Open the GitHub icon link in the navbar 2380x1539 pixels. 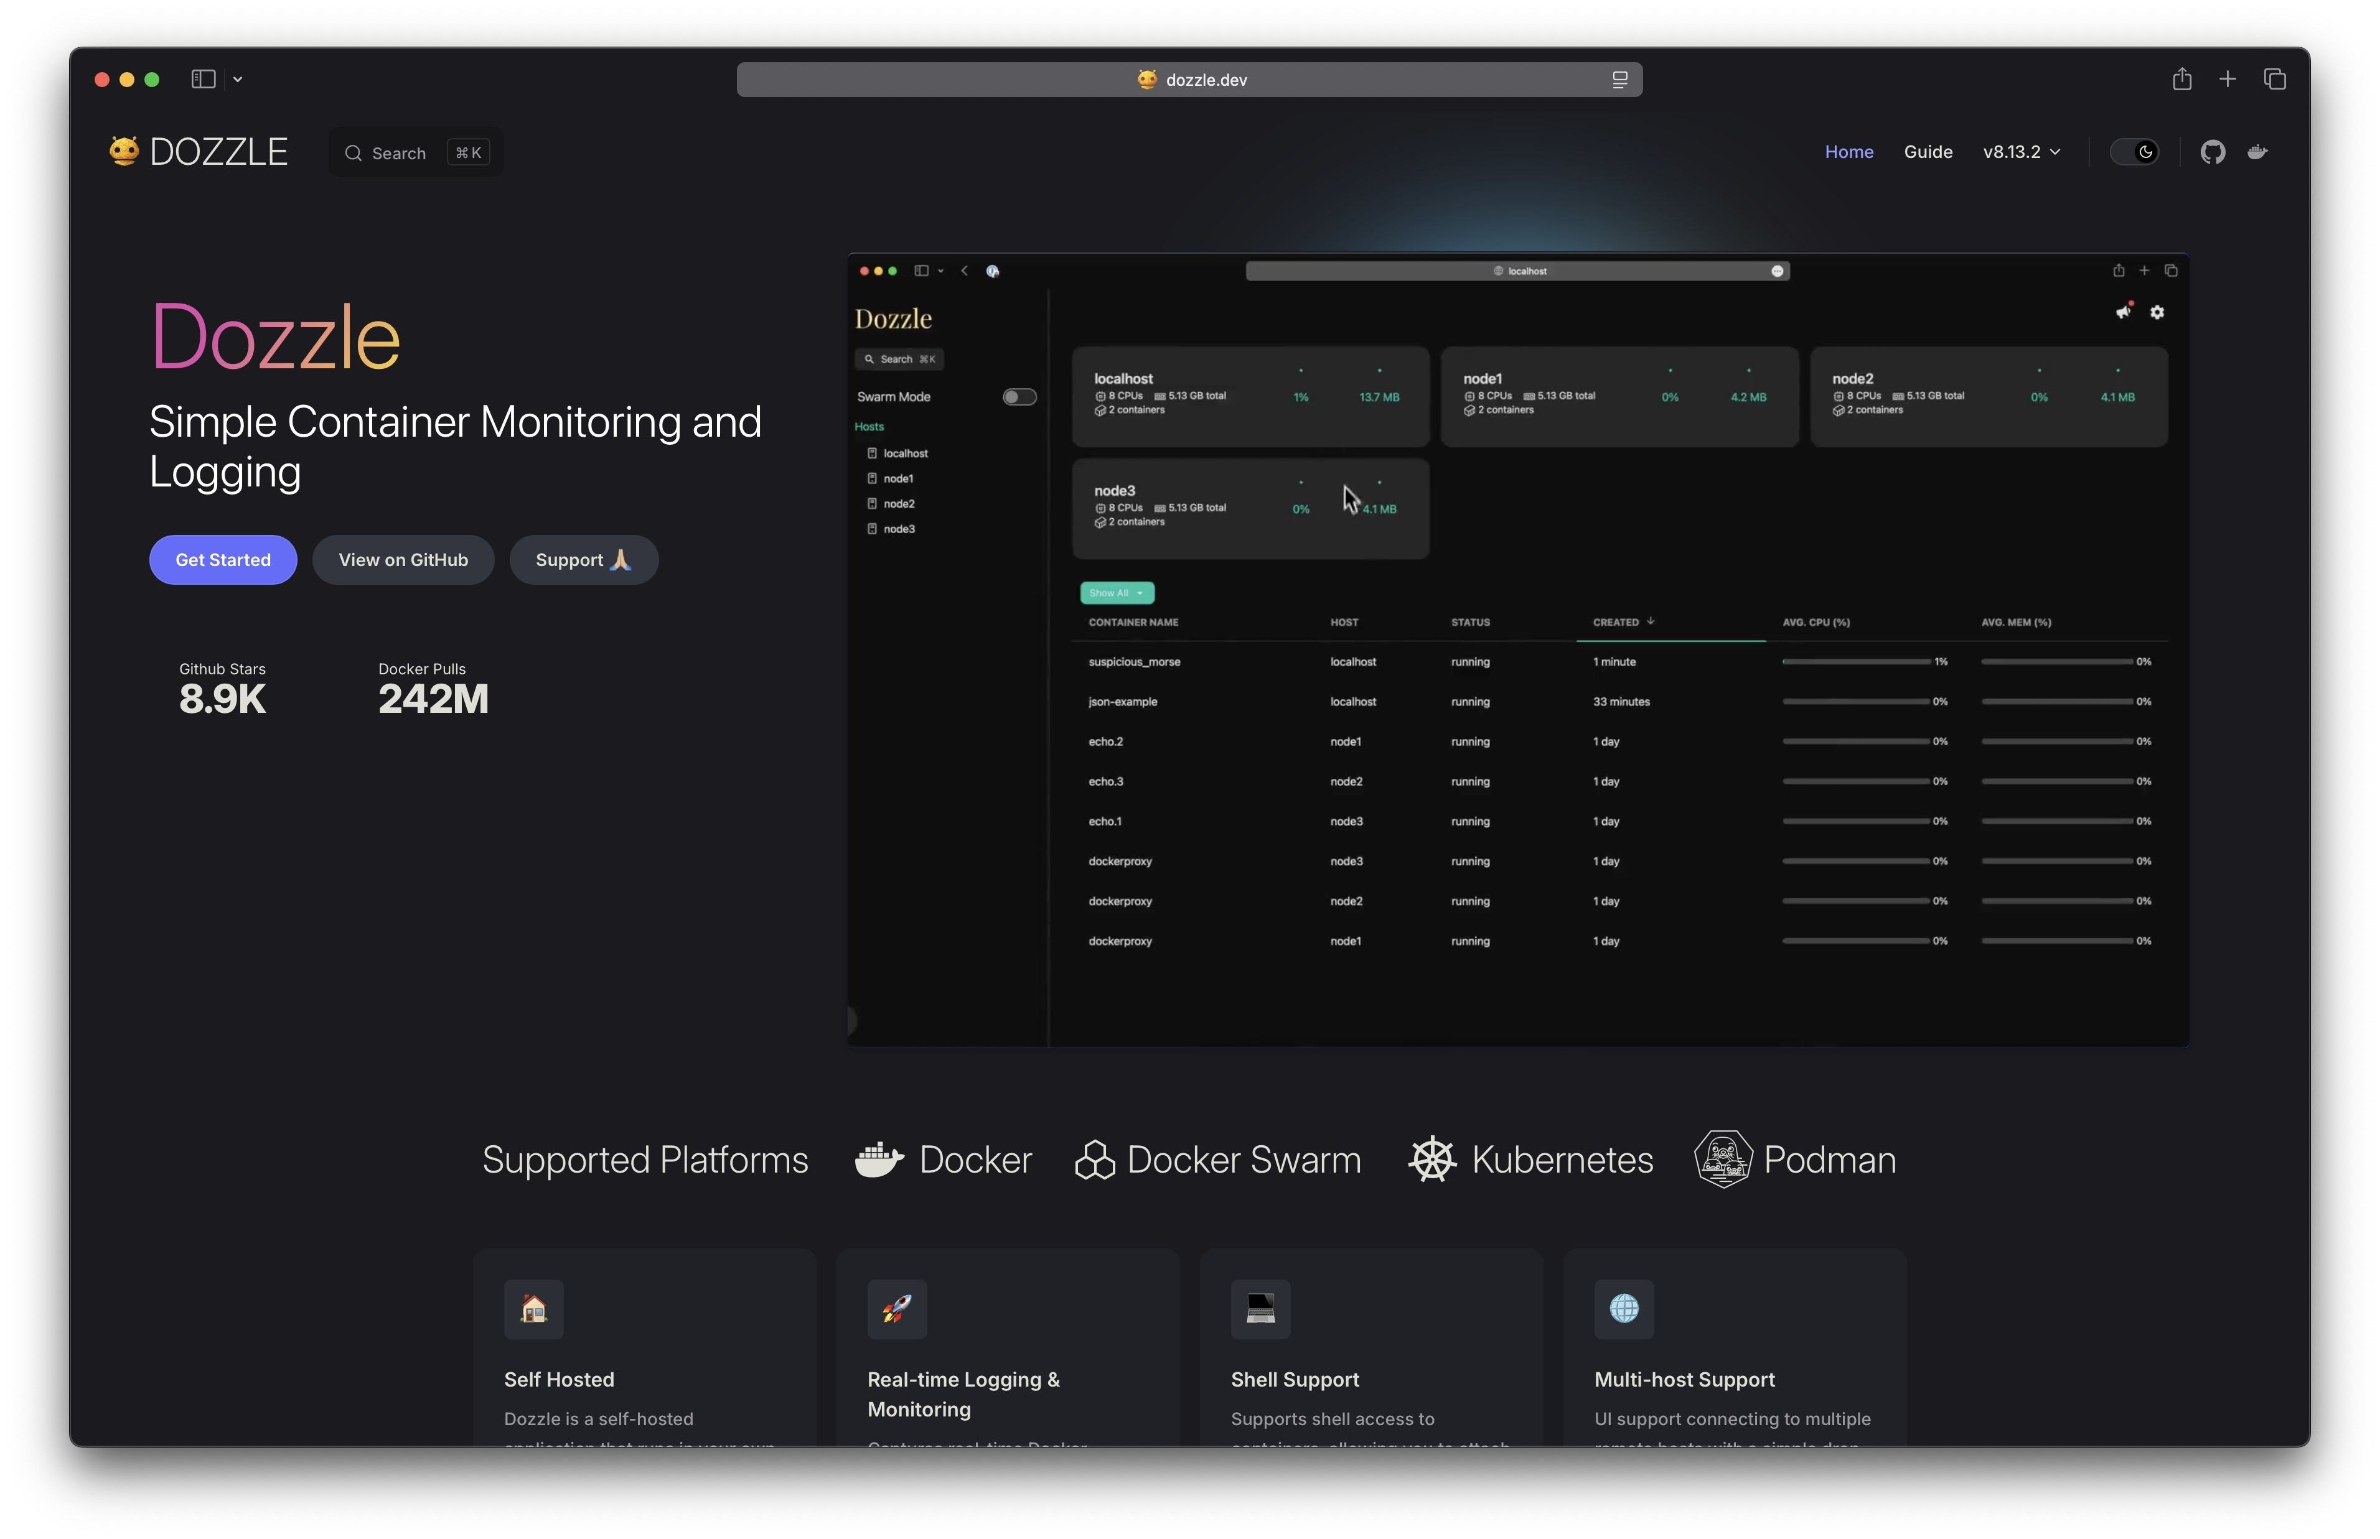[2212, 152]
